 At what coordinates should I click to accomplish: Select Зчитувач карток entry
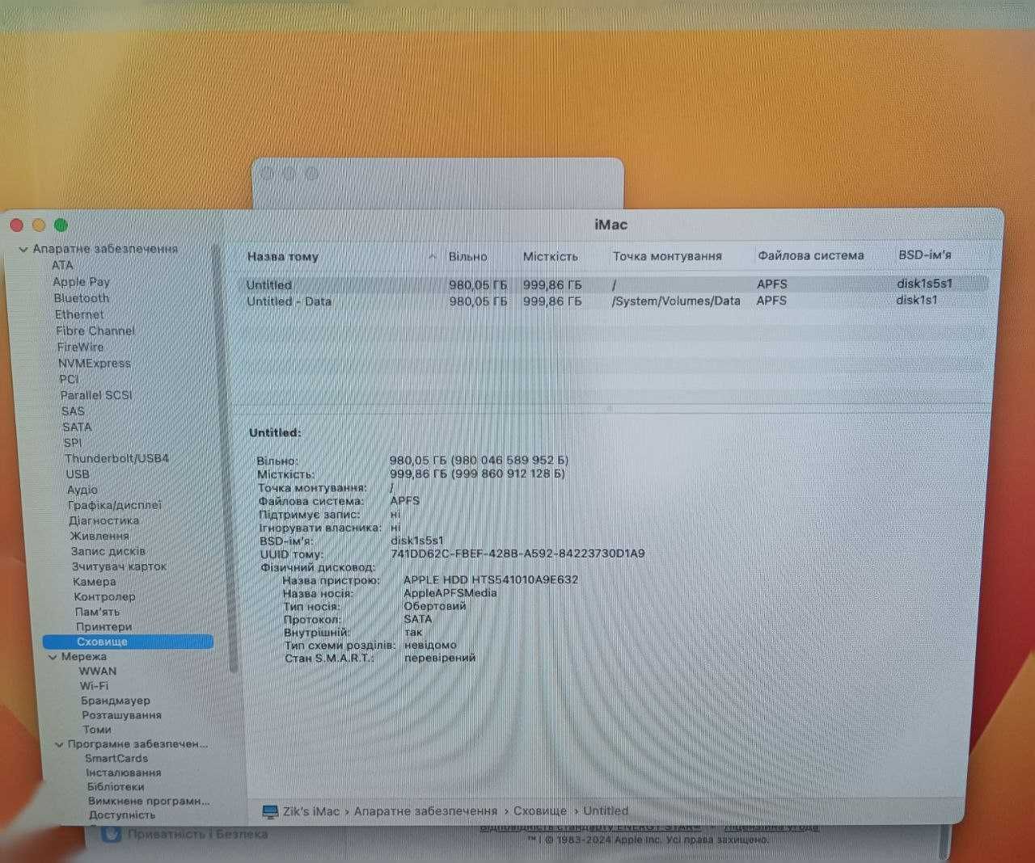click(x=119, y=566)
